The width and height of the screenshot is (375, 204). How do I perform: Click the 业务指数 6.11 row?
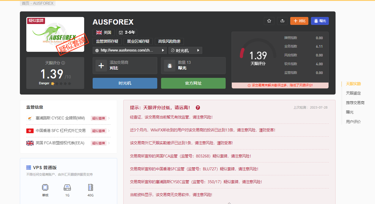tap(304, 47)
